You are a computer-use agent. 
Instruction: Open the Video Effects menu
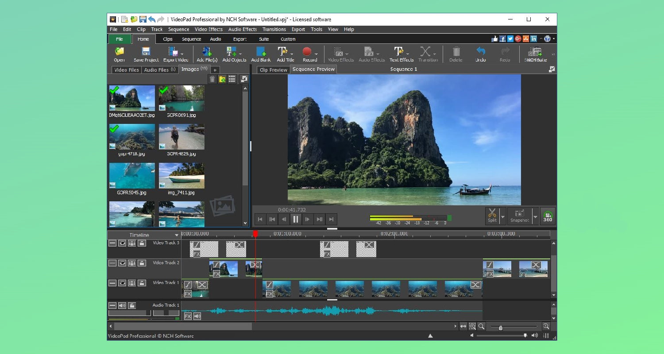(x=208, y=29)
